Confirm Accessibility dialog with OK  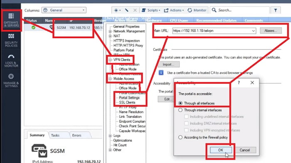(x=221, y=150)
